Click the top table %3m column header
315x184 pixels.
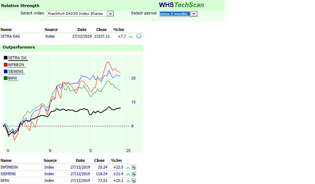(119, 30)
